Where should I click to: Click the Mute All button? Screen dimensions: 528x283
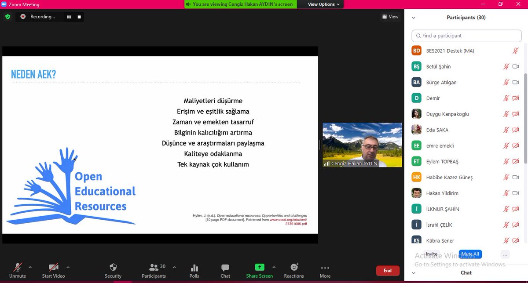coord(470,254)
